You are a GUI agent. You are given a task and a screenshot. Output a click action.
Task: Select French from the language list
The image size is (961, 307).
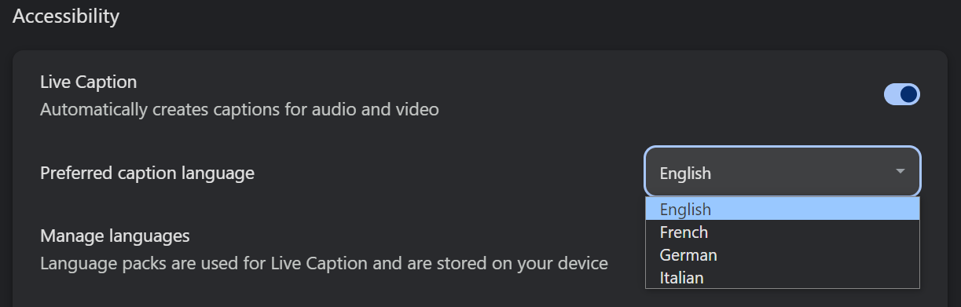684,232
